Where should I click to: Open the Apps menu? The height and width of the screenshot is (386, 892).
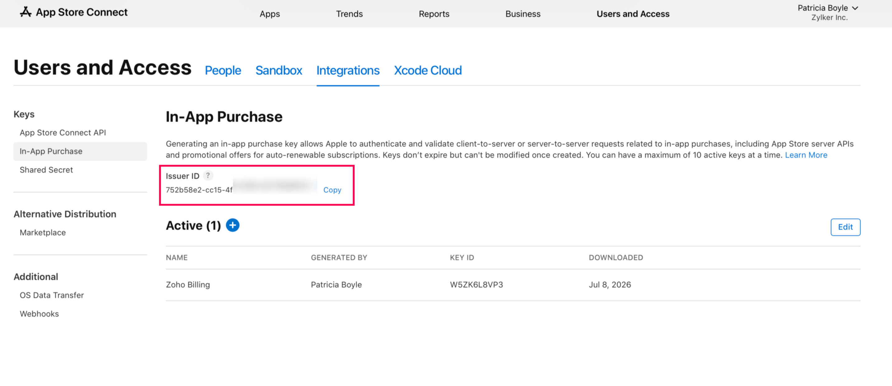pos(270,14)
